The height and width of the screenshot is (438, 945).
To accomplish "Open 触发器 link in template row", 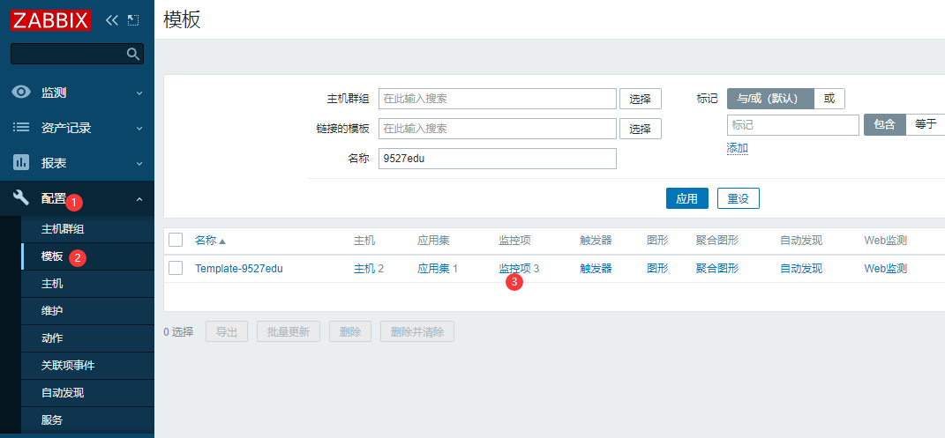I will point(596,269).
